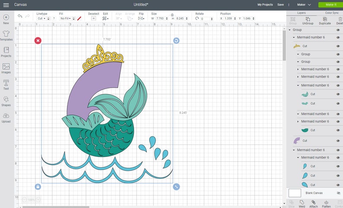Select the Text tool
Viewport: 343px width, 208px height.
[6, 85]
